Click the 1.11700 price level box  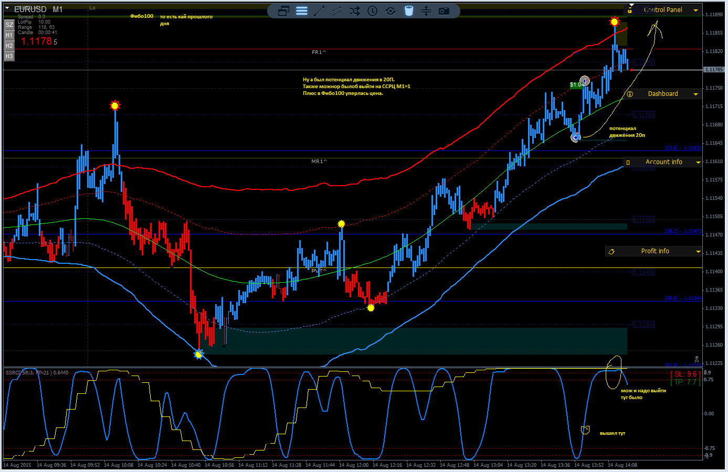pyautogui.click(x=644, y=115)
